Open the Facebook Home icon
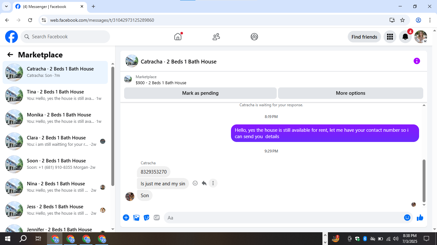This screenshot has width=437, height=245. [x=178, y=37]
